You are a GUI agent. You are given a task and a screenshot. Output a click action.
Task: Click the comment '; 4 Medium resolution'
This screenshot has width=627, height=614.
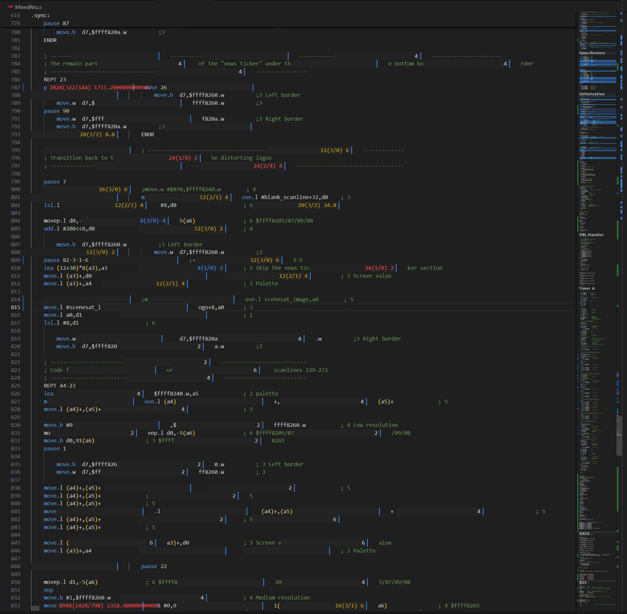tap(276, 598)
